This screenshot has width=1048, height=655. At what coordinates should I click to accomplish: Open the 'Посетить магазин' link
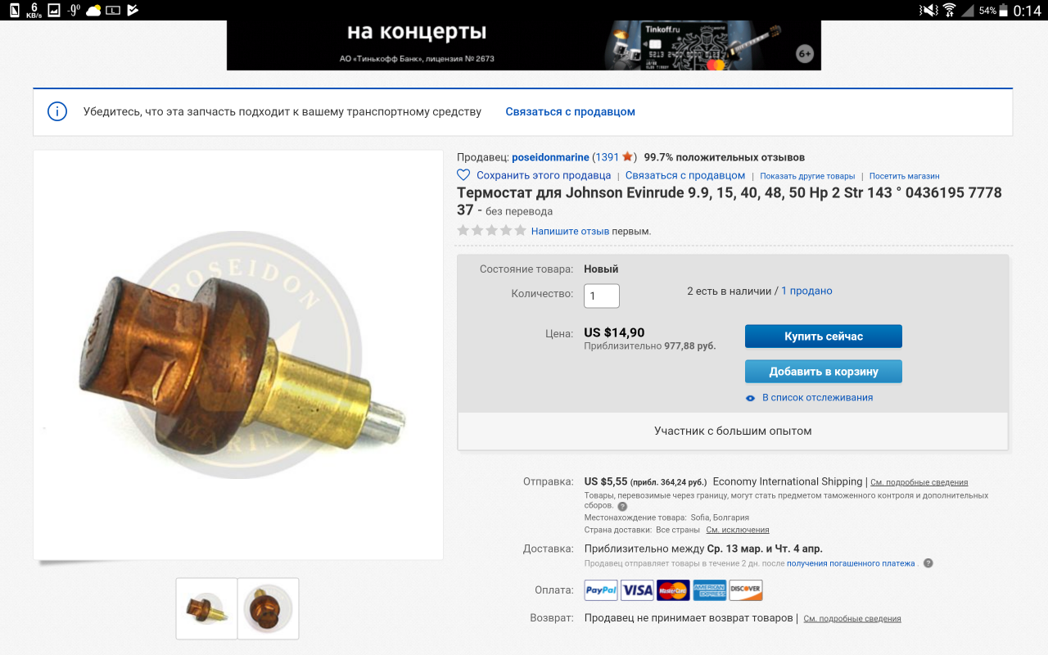[x=904, y=176]
